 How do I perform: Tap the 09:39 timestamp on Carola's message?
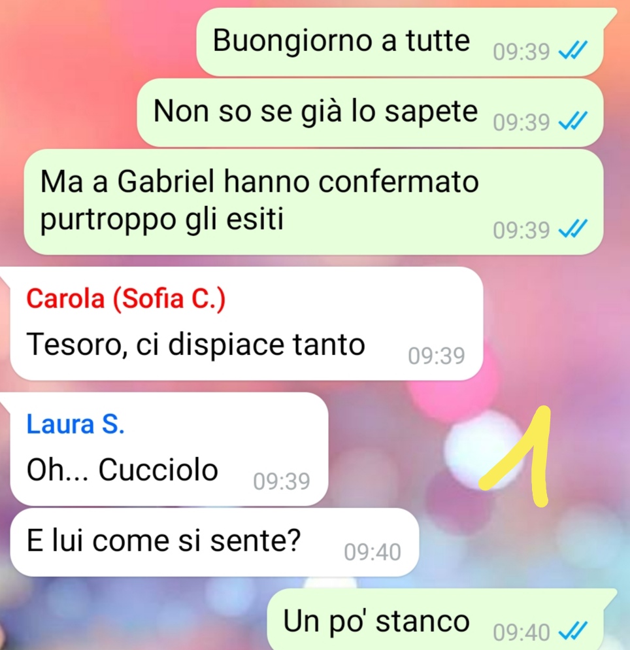point(437,356)
